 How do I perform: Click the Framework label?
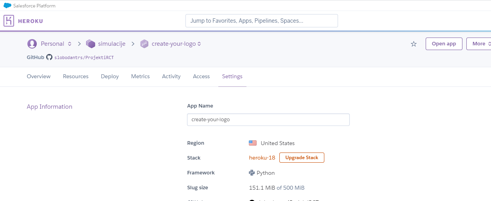(x=201, y=173)
